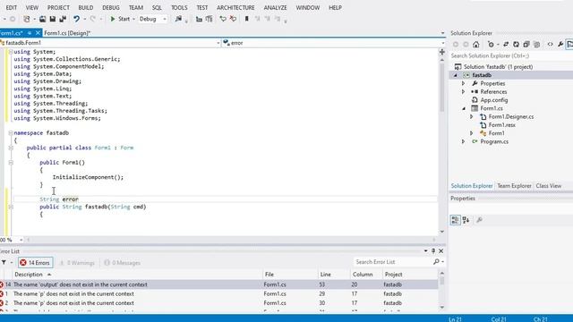Open the ANALYZE menu
The height and width of the screenshot is (322, 573).
point(275,8)
